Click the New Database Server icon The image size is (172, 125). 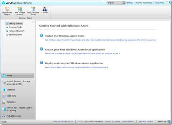[33, 9]
